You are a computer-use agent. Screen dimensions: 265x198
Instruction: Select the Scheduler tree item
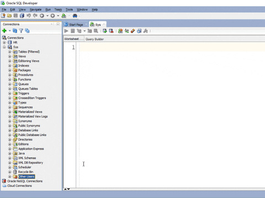point(24,167)
